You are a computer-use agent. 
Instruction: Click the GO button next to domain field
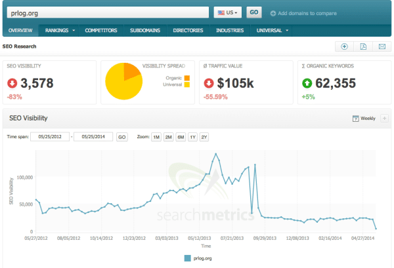click(253, 12)
